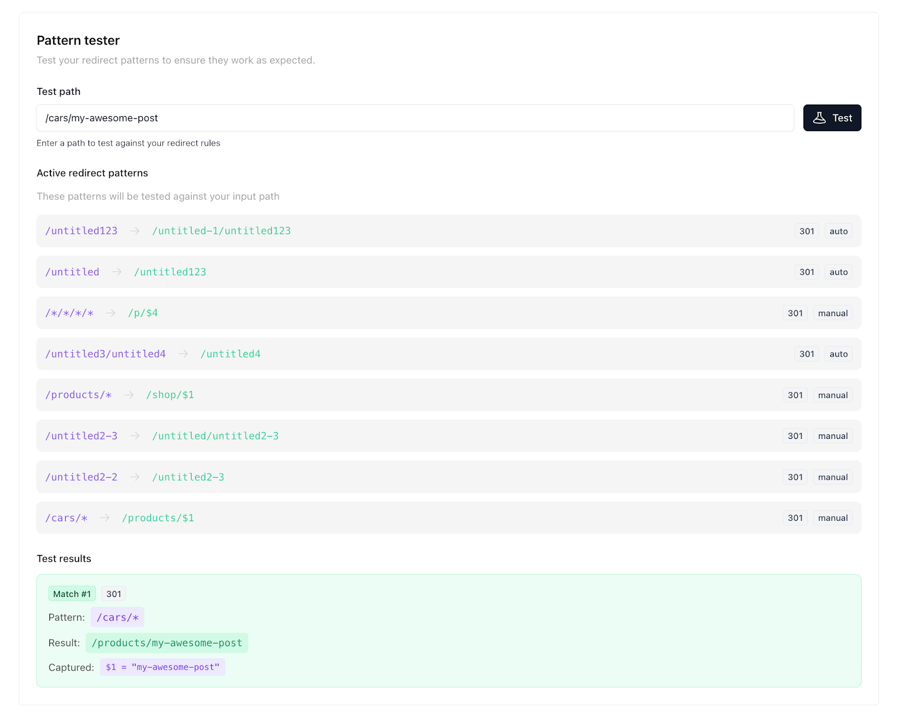Click the Match #1 badge in results
This screenshot has height=713, width=897.
(72, 594)
